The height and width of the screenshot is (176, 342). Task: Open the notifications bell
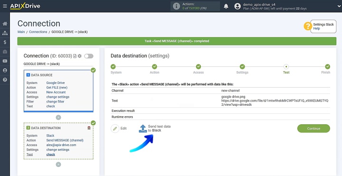pyautogui.click(x=226, y=6)
